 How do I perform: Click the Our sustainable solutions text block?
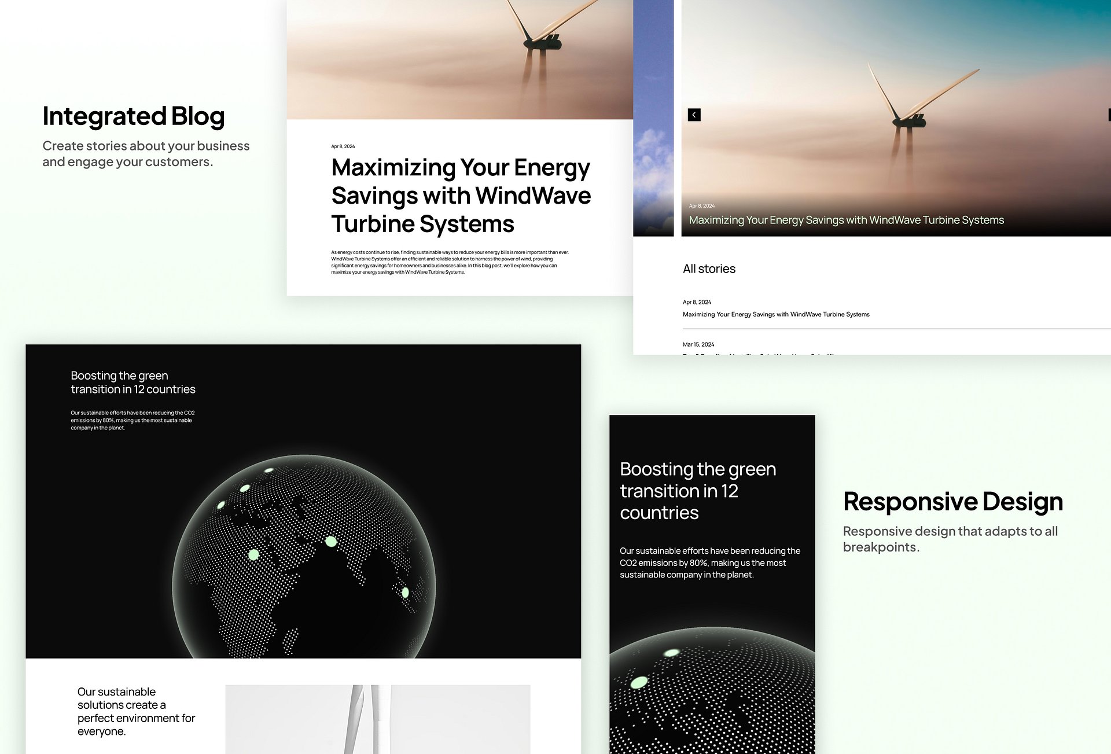pos(136,711)
